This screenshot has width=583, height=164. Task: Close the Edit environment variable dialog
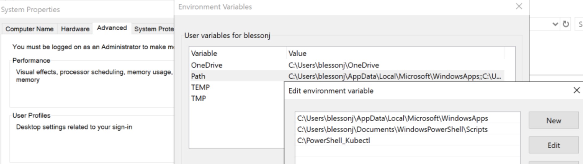[576, 90]
